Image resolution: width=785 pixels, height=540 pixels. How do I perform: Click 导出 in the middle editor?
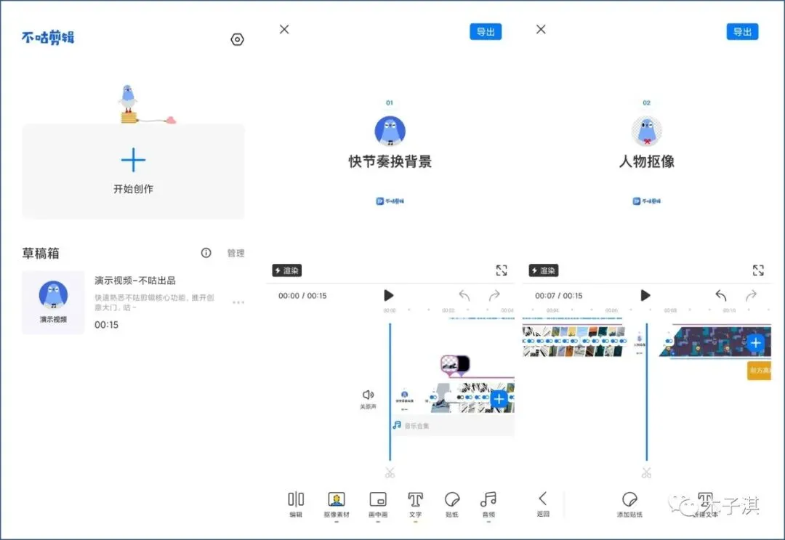tap(486, 32)
